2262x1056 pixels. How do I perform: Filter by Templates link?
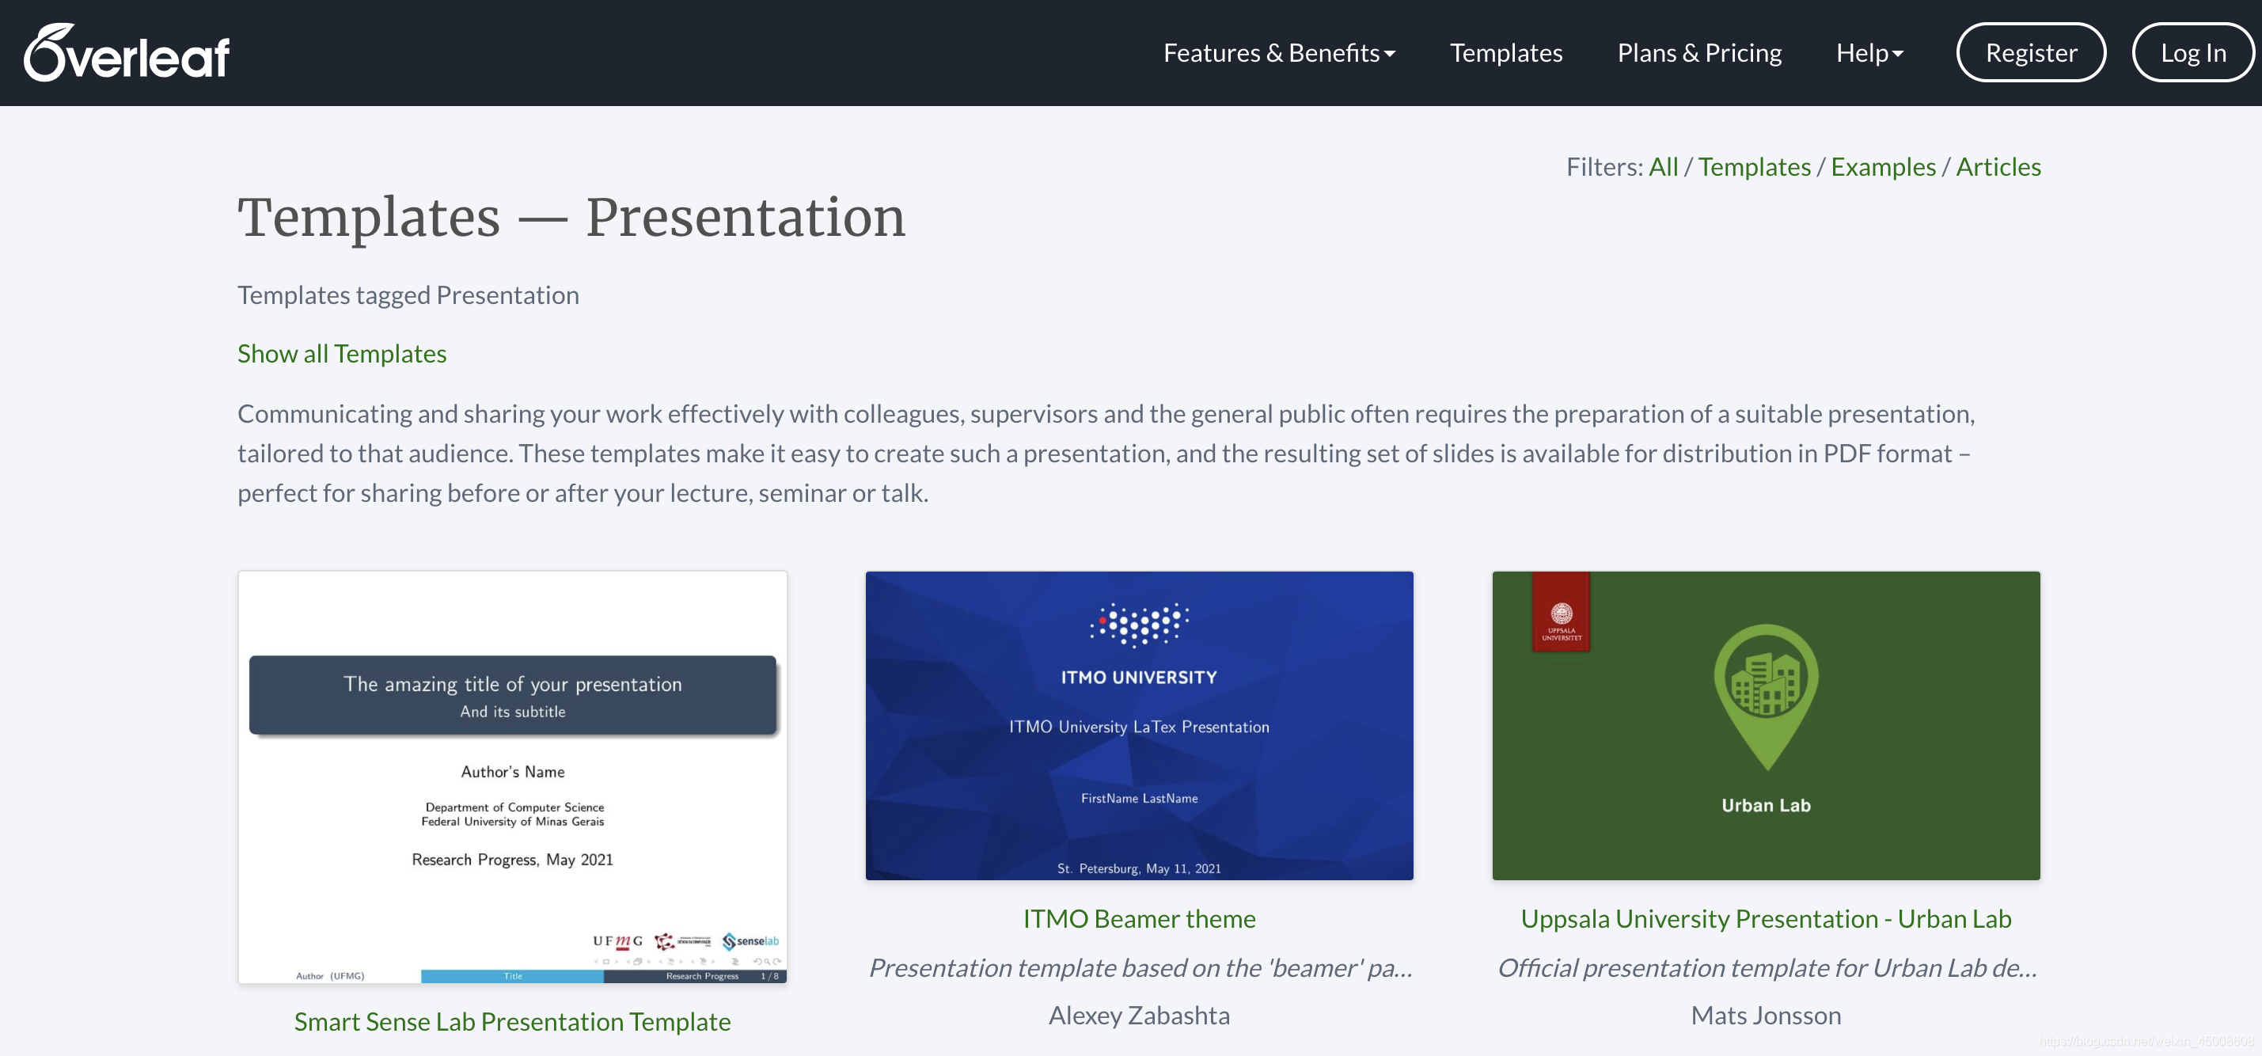1754,166
